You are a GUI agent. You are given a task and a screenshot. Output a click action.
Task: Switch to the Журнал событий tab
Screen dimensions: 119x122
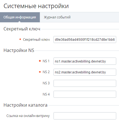coord(57,17)
